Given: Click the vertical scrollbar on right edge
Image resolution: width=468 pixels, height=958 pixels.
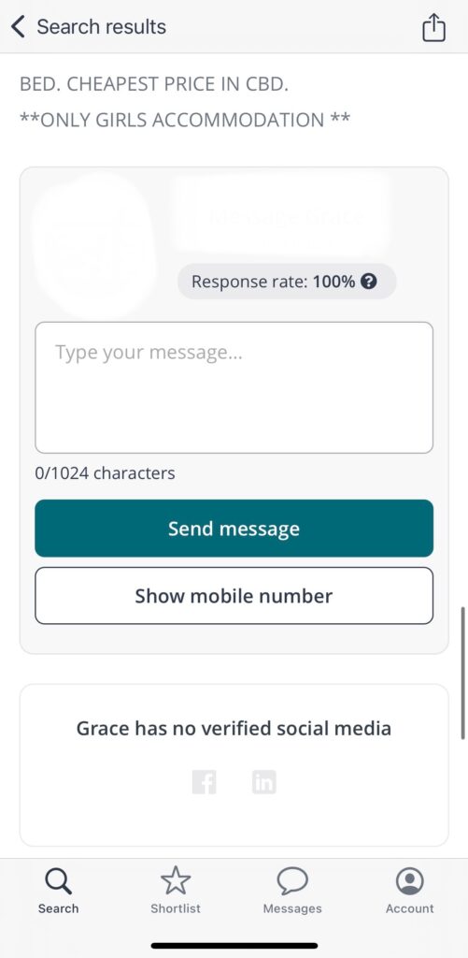Looking at the screenshot, I should click(463, 673).
